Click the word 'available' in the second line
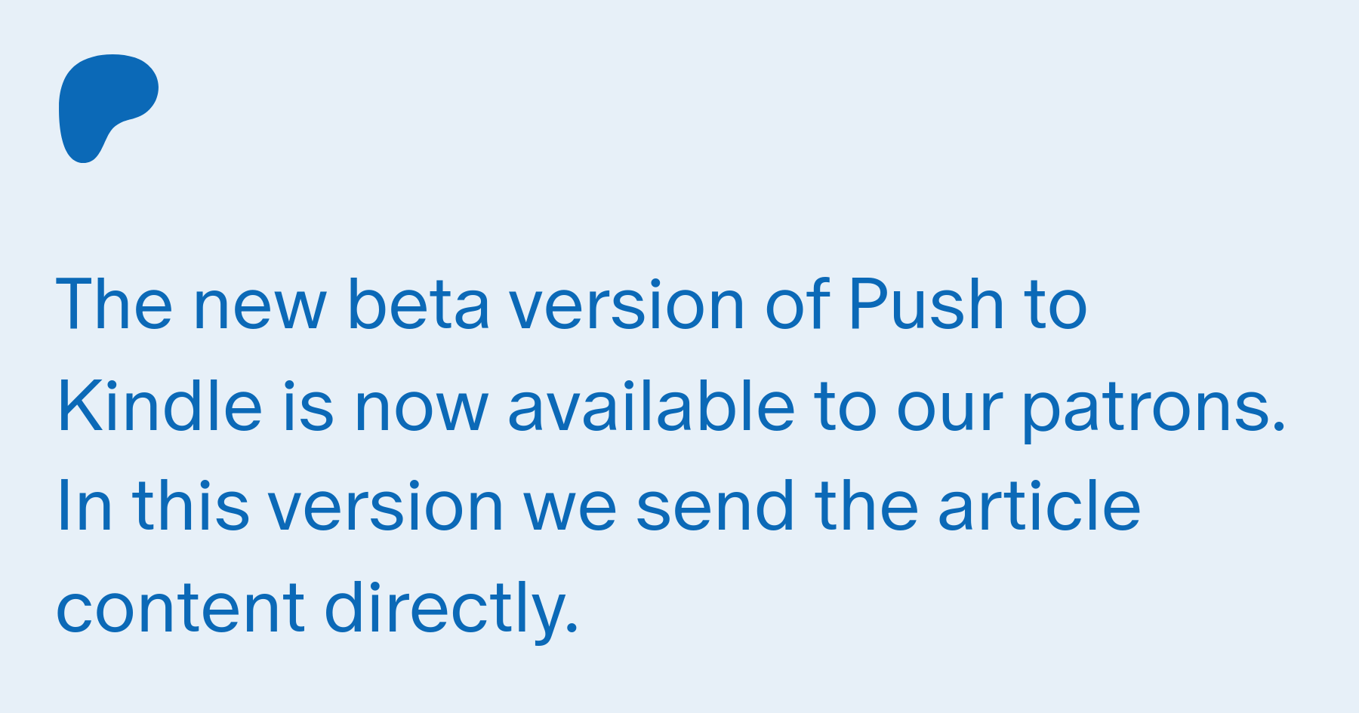 (651, 406)
